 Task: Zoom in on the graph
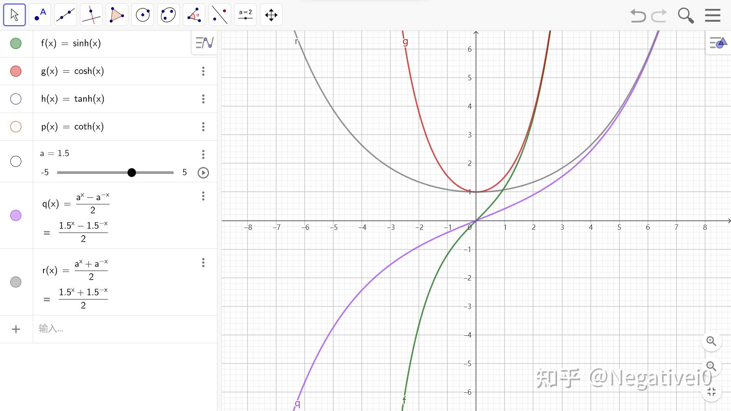[x=711, y=341]
